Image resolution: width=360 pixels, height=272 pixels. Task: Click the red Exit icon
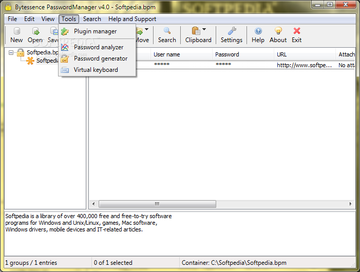(x=297, y=31)
